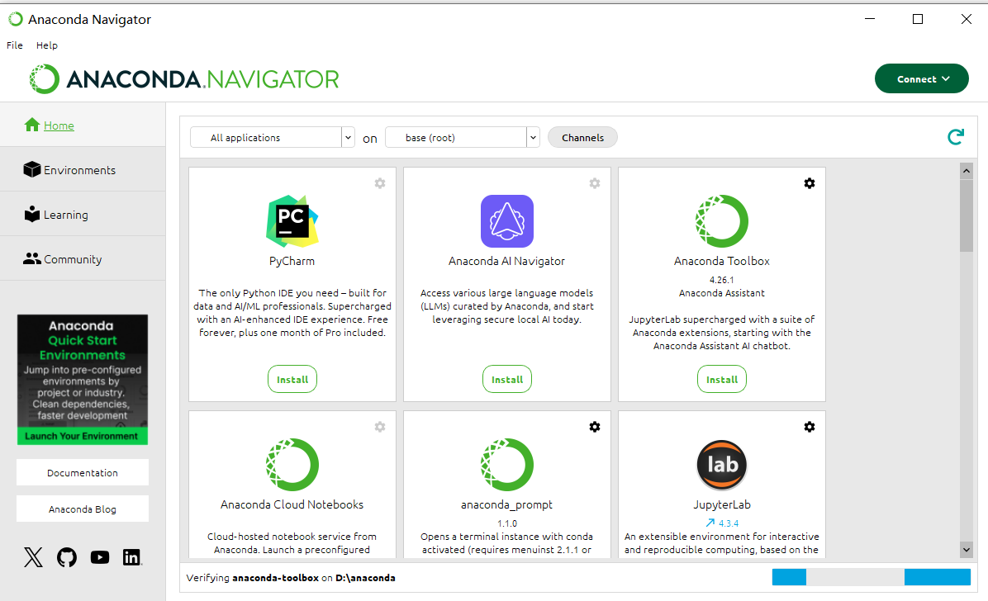988x601 pixels.
Task: Go to the Home tab
Action: 83,125
